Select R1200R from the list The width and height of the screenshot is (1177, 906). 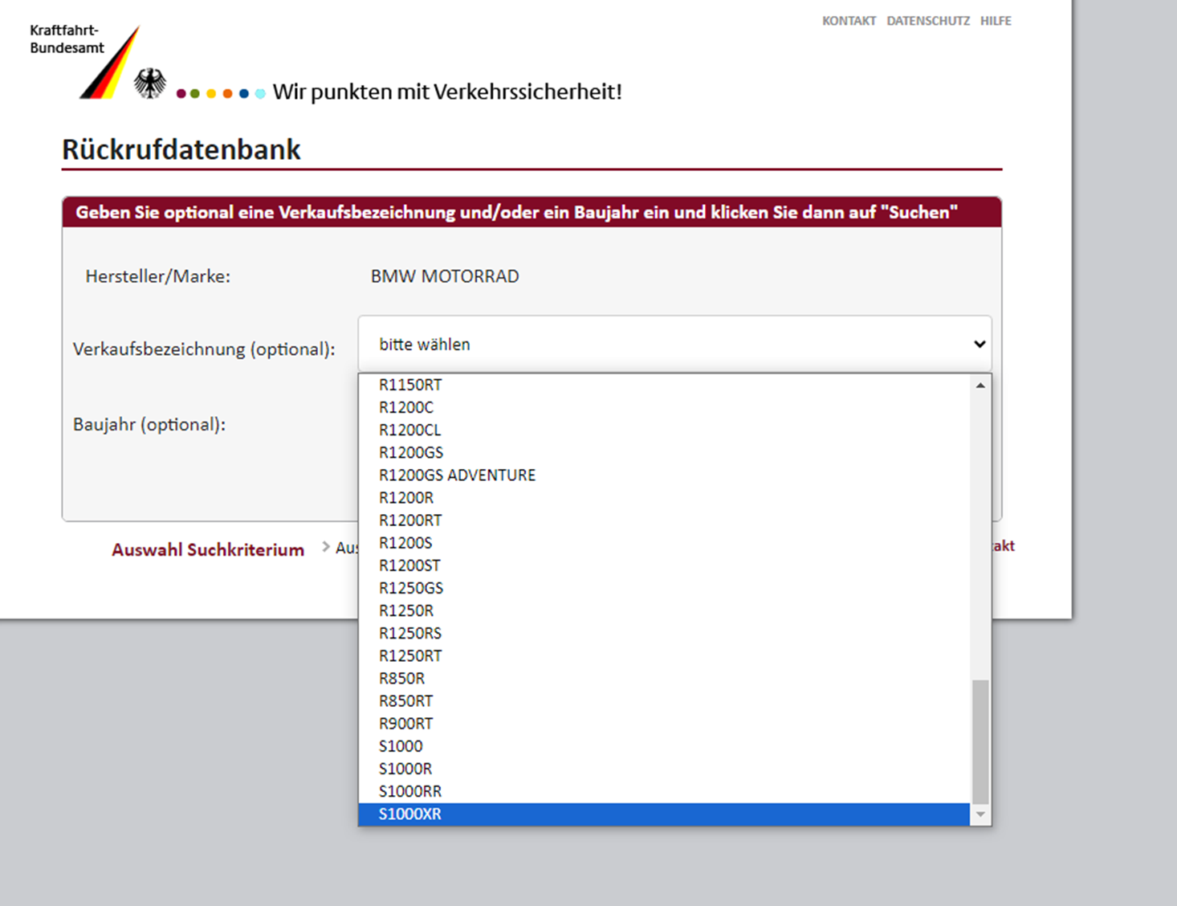[664, 497]
